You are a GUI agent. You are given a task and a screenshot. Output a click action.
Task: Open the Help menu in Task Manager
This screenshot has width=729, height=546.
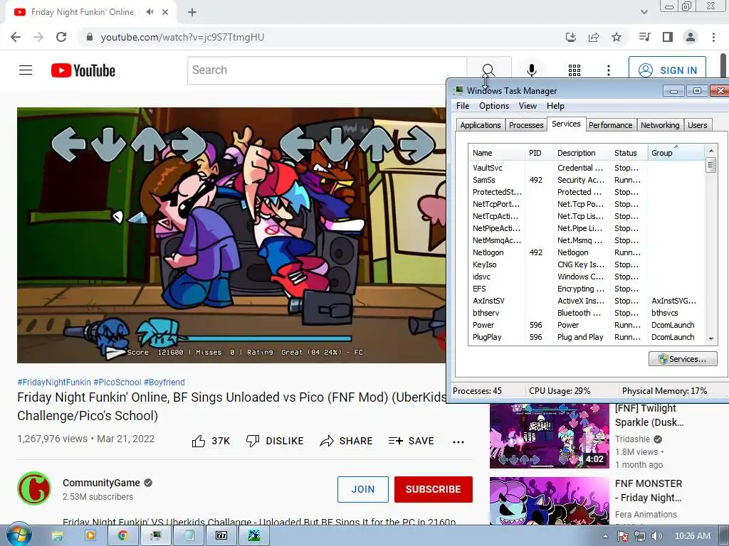click(555, 106)
